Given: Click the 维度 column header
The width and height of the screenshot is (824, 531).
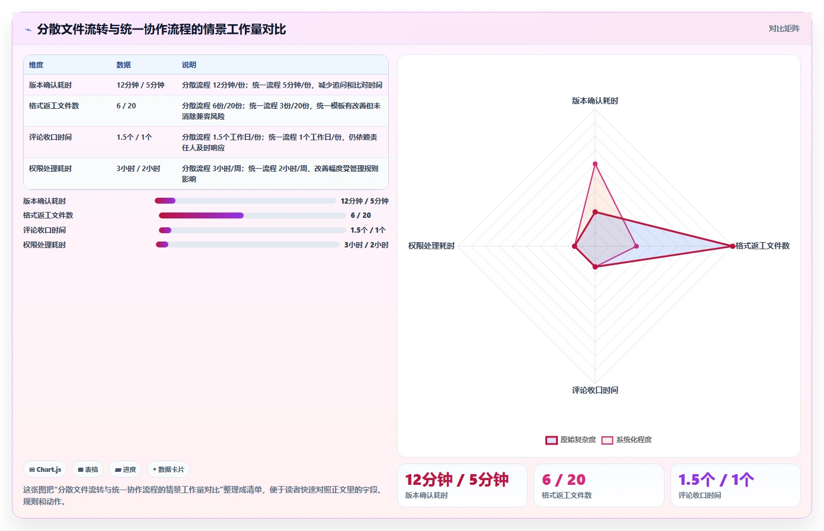Looking at the screenshot, I should point(36,65).
